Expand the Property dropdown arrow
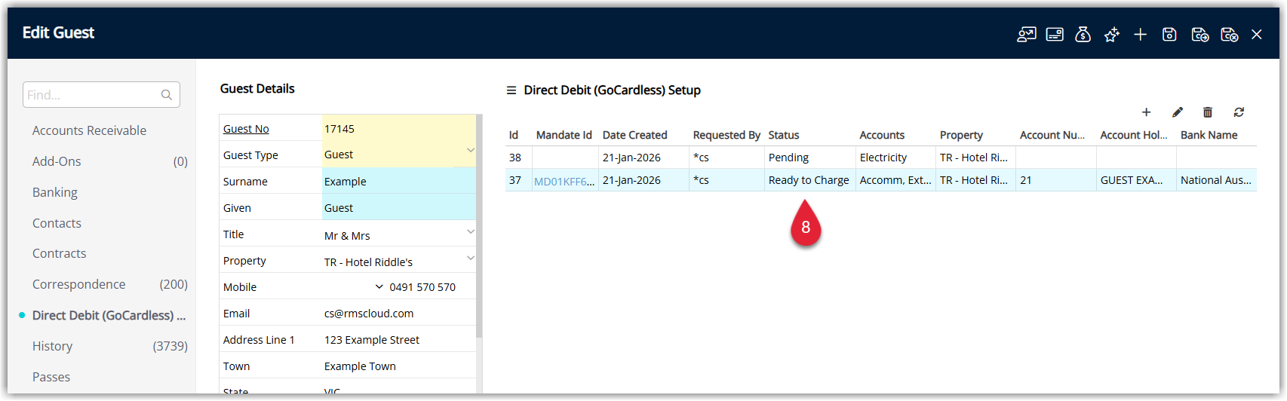Screen dimensions: 1287x401 [x=470, y=258]
